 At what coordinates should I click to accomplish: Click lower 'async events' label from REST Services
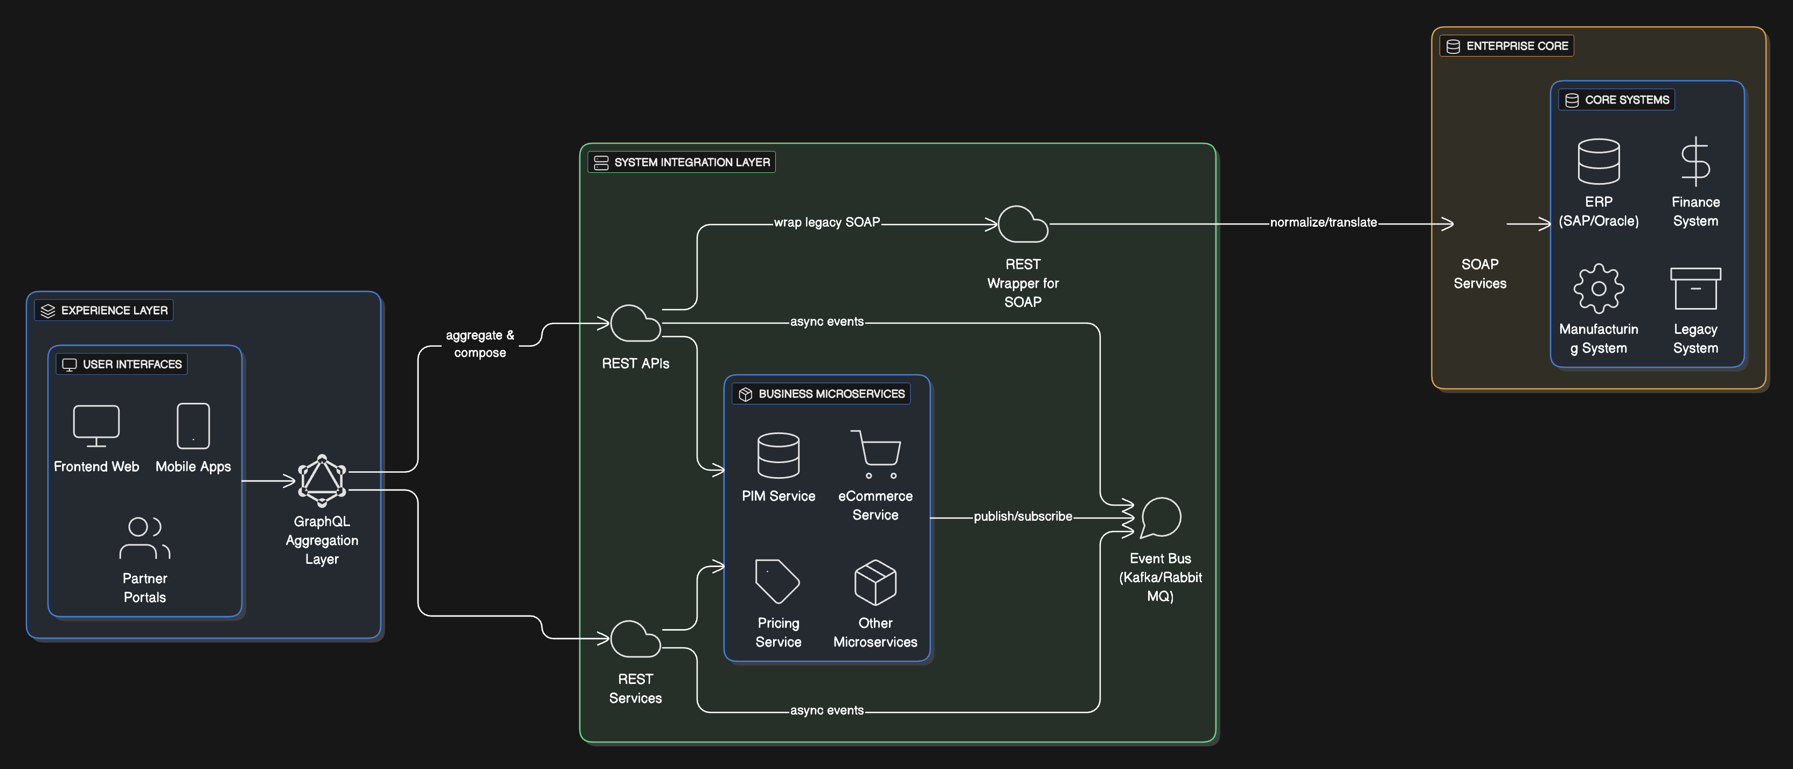click(826, 710)
